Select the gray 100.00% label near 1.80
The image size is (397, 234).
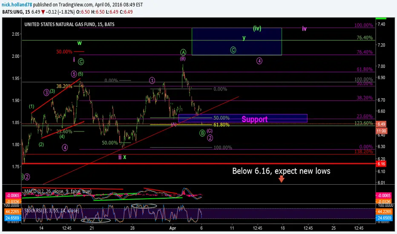pyautogui.click(x=223, y=148)
